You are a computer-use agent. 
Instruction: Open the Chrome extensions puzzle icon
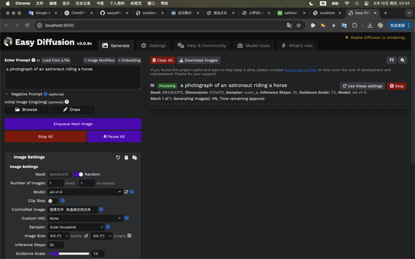point(355,25)
